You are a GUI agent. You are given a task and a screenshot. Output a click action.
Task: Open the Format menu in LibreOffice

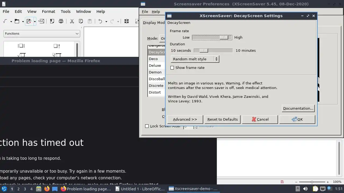coord(49,12)
